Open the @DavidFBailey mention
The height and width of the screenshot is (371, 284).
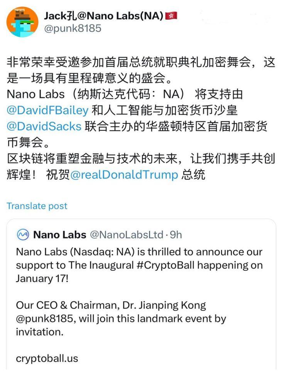click(48, 111)
